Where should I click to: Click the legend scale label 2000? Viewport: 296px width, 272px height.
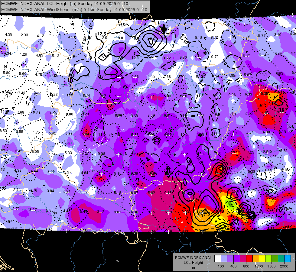coord(284,266)
